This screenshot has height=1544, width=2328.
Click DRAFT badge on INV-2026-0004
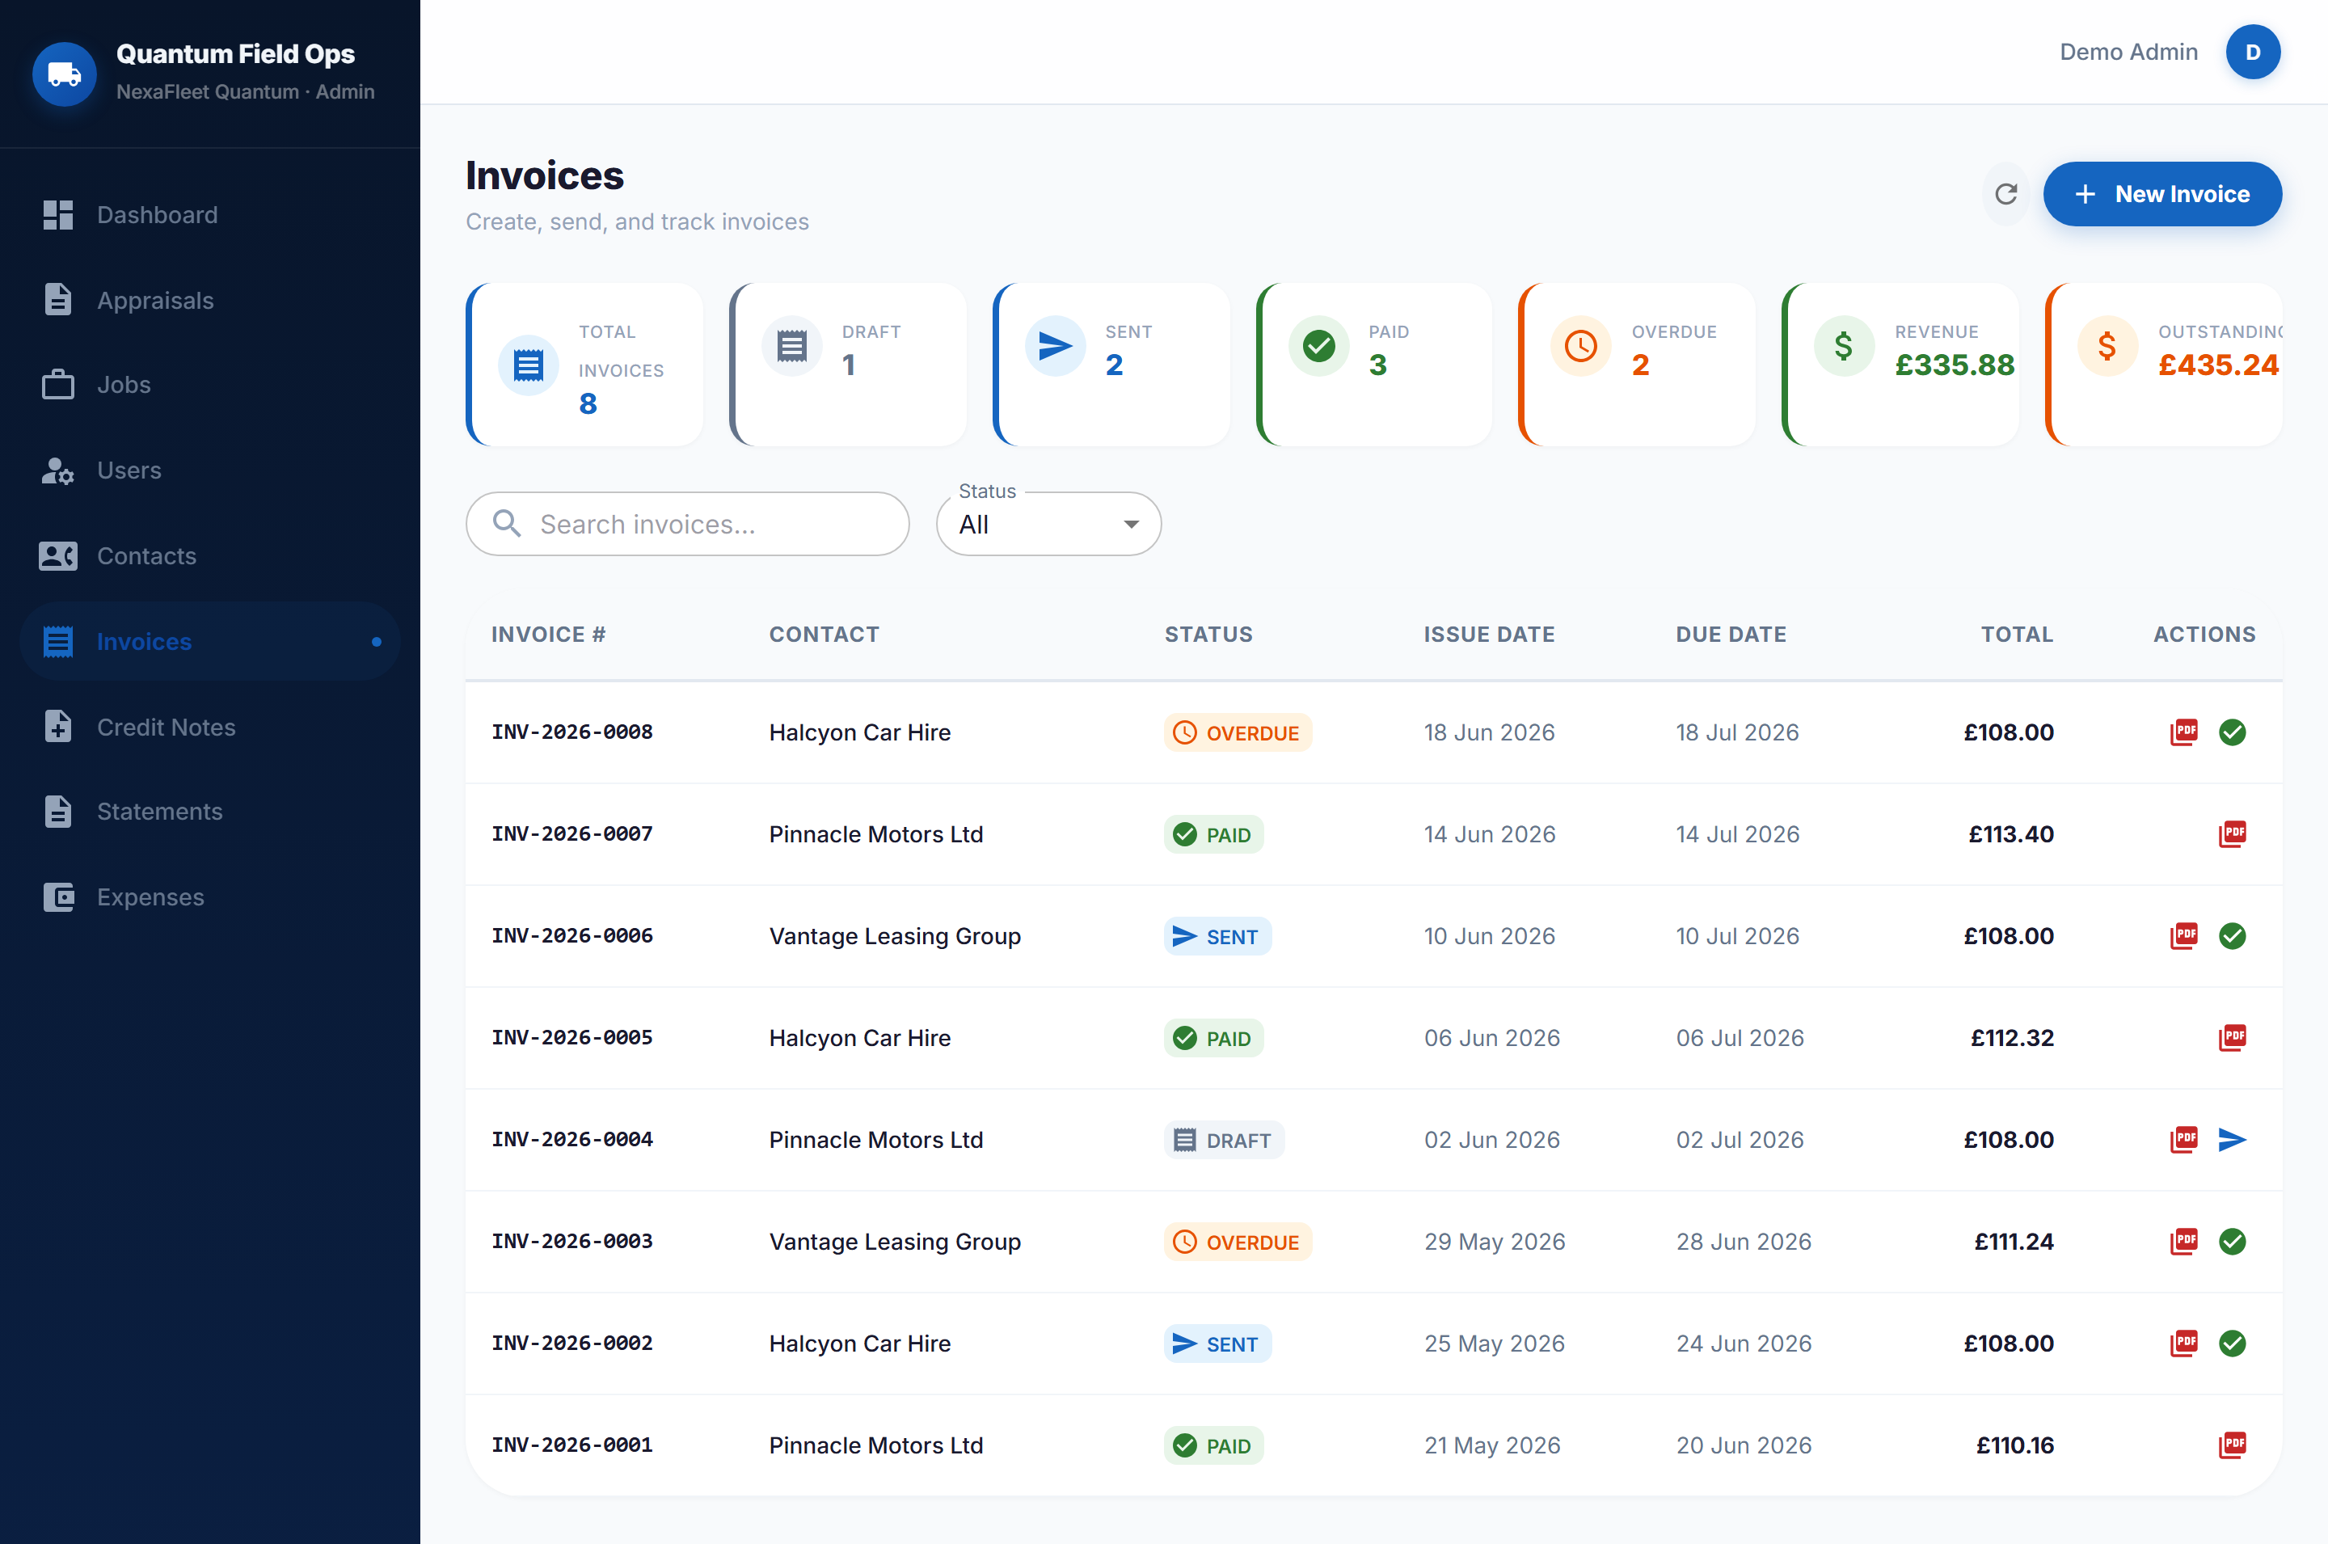coord(1224,1141)
